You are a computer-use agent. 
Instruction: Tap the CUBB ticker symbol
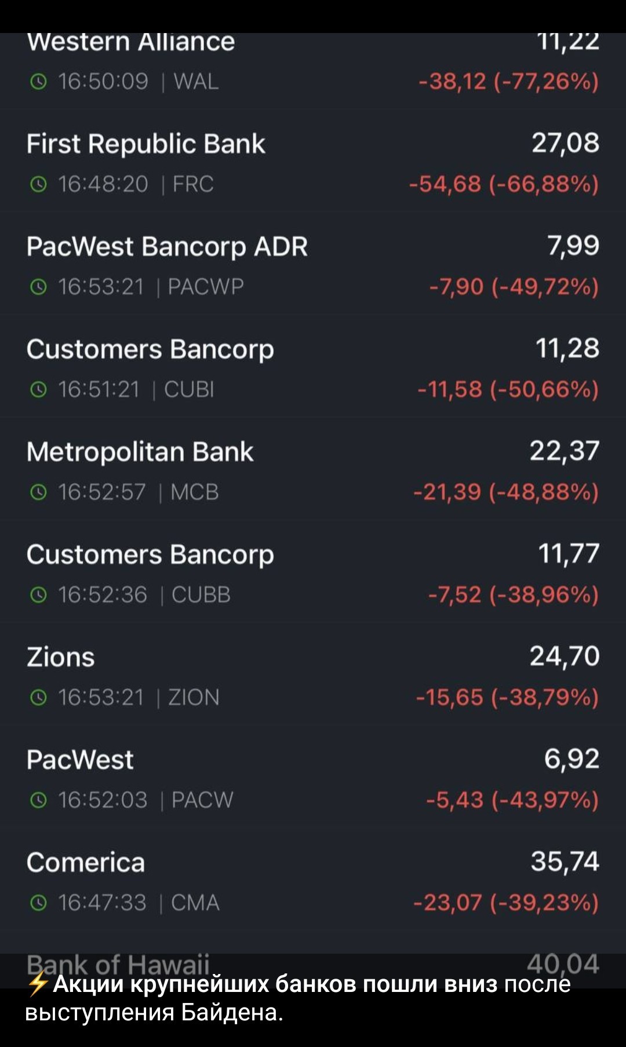coord(201,595)
